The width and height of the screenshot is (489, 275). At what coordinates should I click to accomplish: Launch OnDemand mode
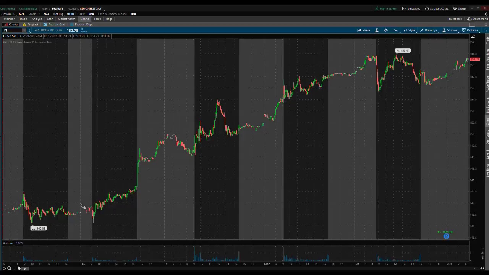click(x=478, y=19)
